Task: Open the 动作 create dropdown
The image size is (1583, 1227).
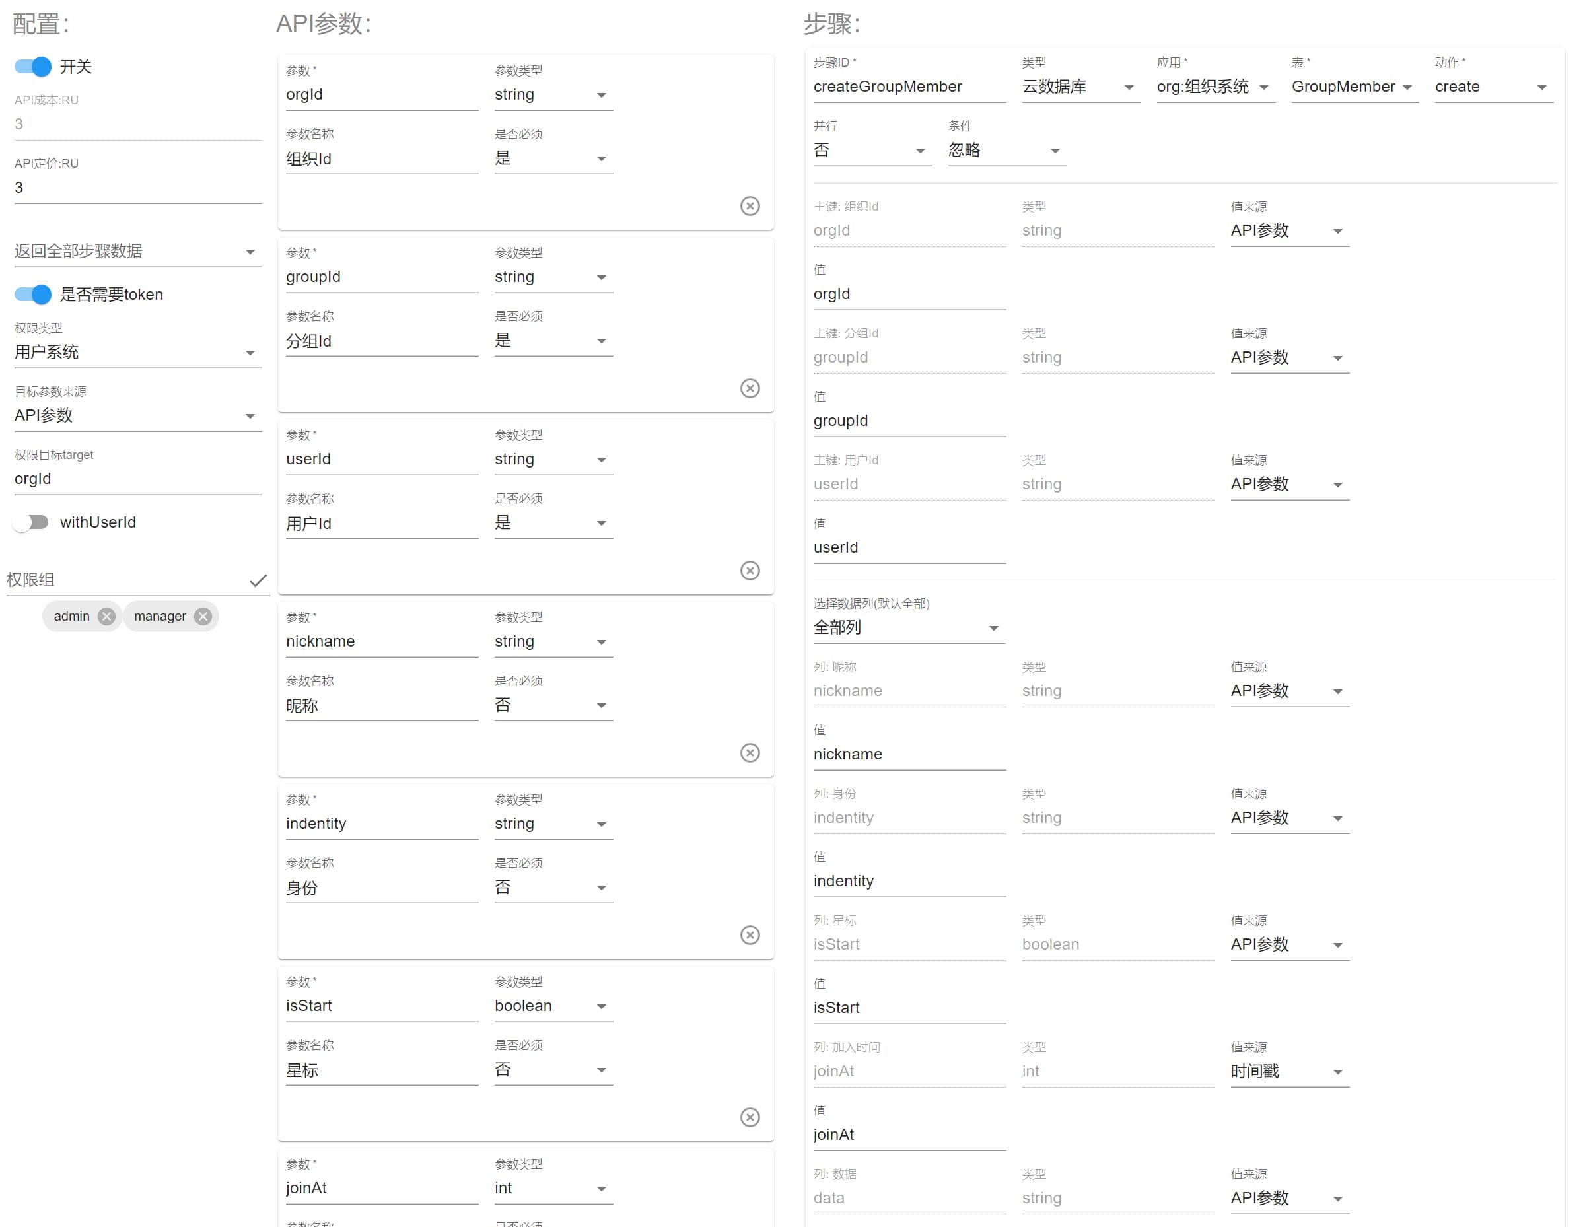Action: (x=1494, y=87)
